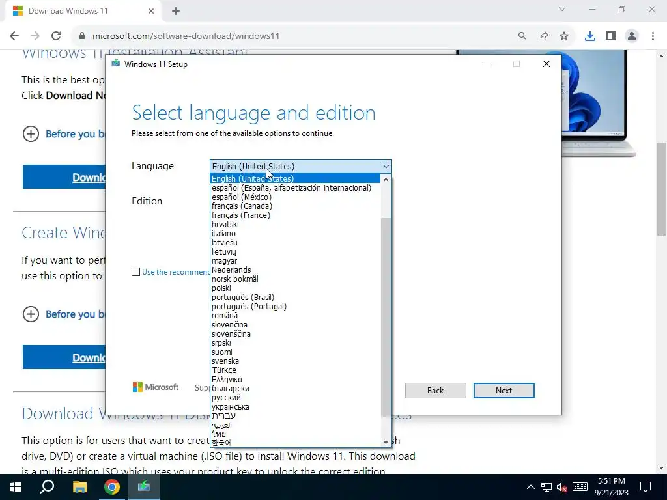This screenshot has width=667, height=500.
Task: Choose Ελληνικά in the language list
Action: pos(295,380)
